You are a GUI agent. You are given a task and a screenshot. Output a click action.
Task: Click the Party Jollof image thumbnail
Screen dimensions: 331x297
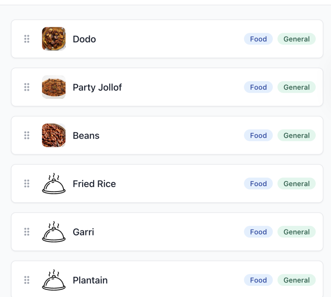[x=54, y=87]
